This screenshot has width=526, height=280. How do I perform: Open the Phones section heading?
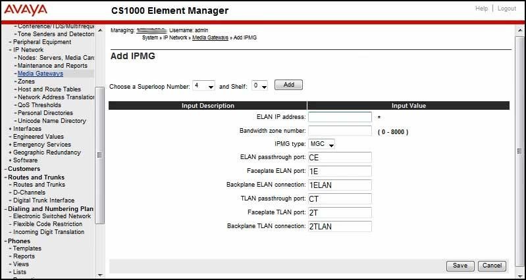[19, 241]
